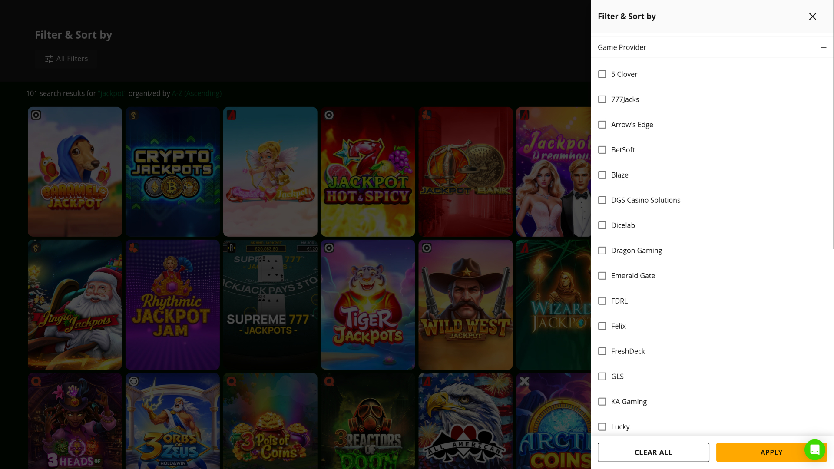Open the live chat bubble icon
The width and height of the screenshot is (834, 469).
tap(814, 449)
